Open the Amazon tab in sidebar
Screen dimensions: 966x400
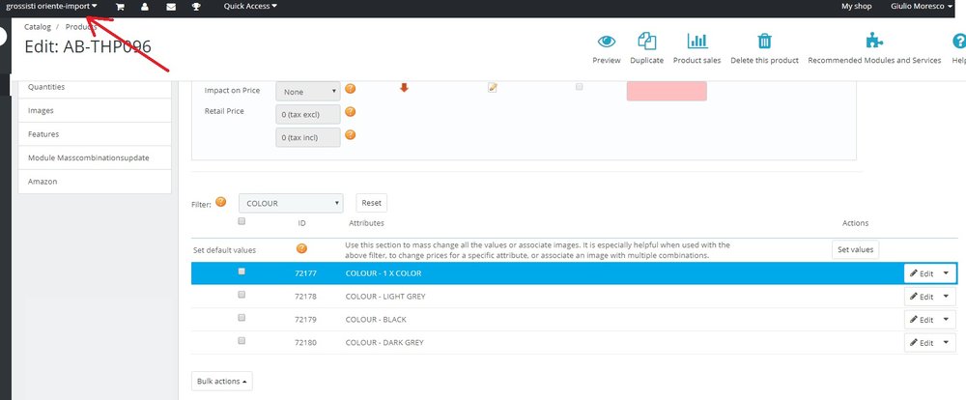(x=95, y=182)
